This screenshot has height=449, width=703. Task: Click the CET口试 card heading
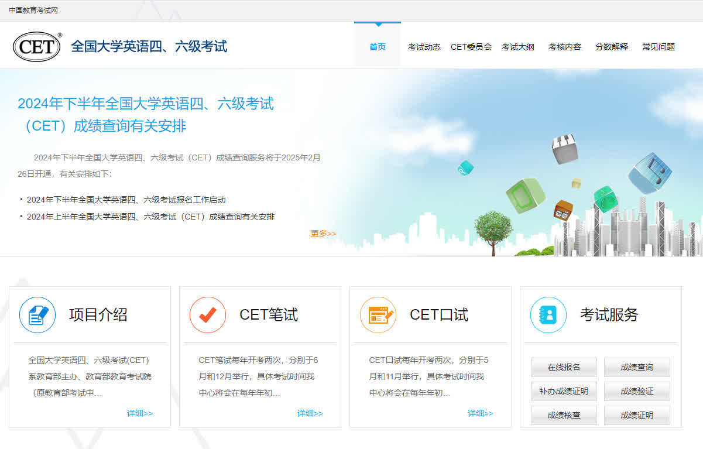pos(439,315)
